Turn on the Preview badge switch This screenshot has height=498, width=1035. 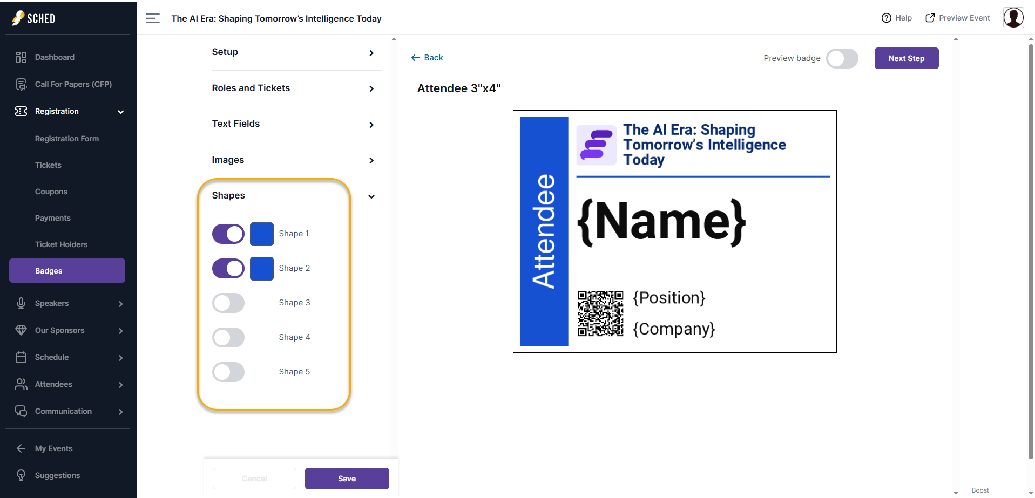(x=842, y=58)
